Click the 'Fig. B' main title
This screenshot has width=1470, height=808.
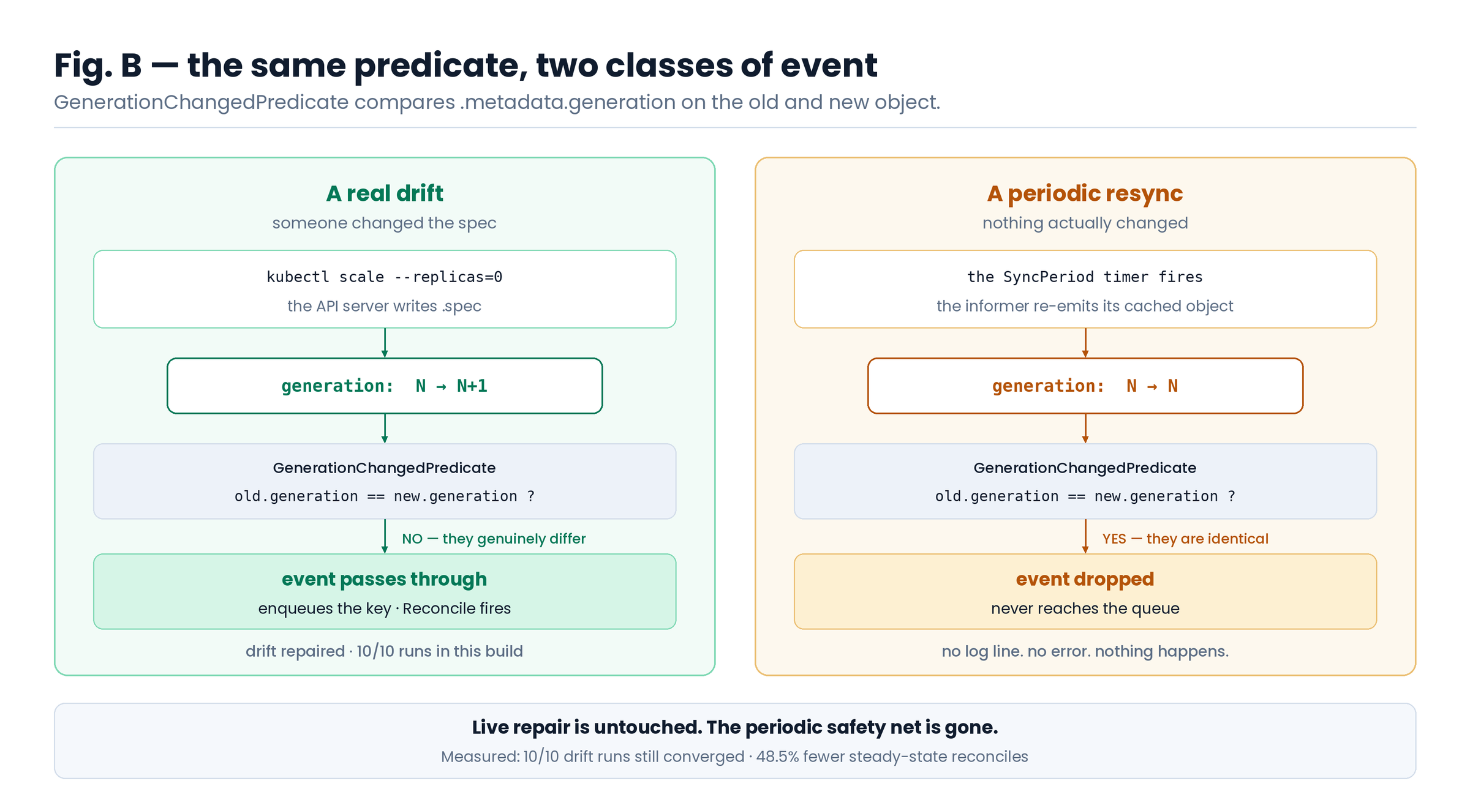point(466,65)
